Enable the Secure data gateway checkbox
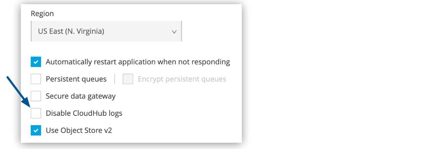Screen dimensions: 440x149 click(x=36, y=96)
